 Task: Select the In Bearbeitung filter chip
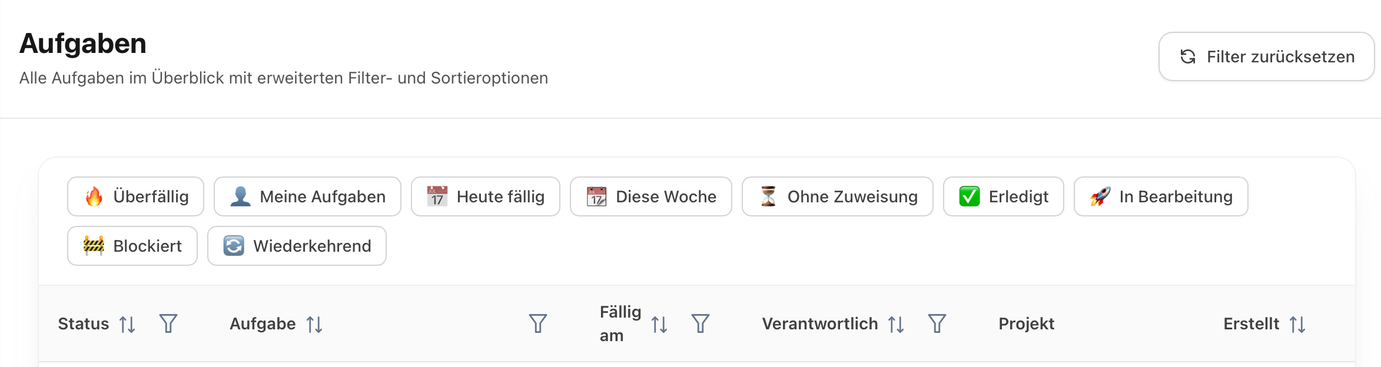(x=1160, y=196)
